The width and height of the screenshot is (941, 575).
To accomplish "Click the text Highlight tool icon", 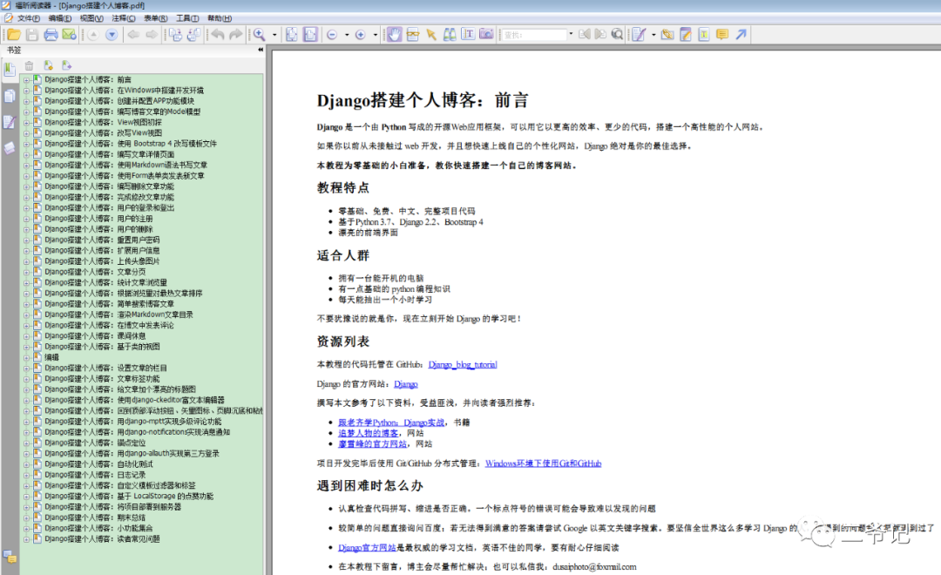I will 704,35.
